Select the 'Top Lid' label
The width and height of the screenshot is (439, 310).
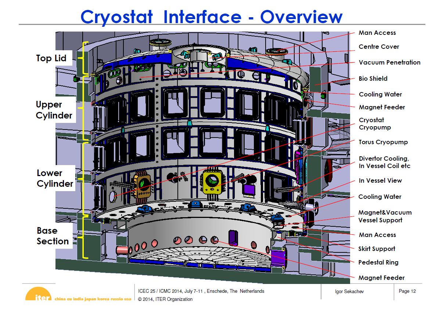point(51,58)
